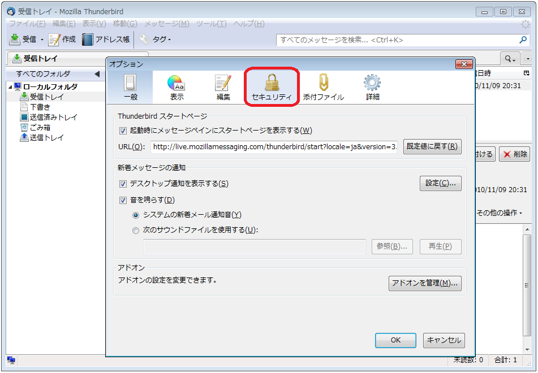This screenshot has width=538, height=373.
Task: Click the 削除 delete button in message header
Action: click(514, 154)
